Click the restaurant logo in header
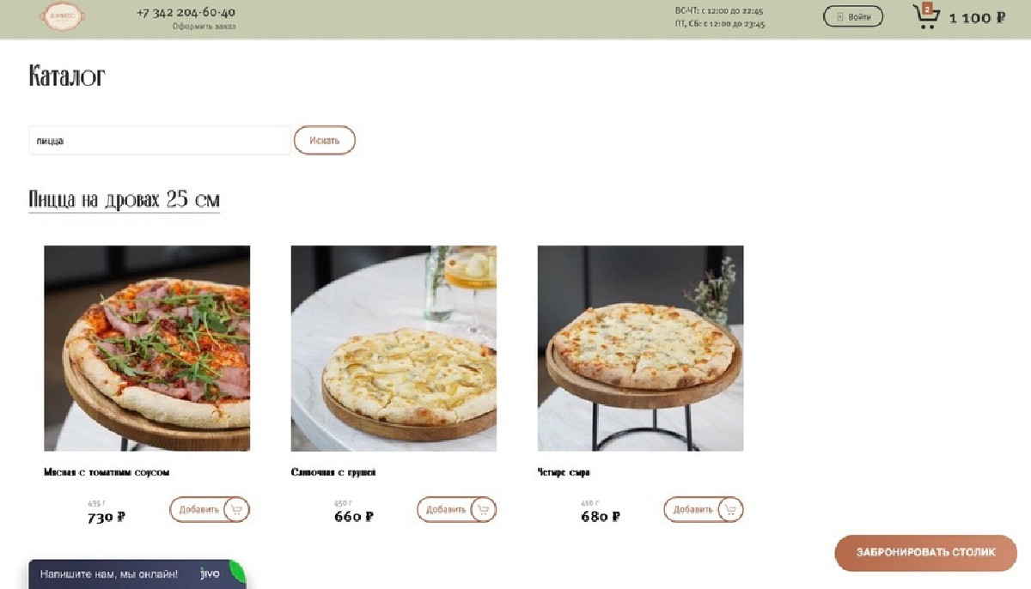This screenshot has height=589, width=1031. pos(63,16)
